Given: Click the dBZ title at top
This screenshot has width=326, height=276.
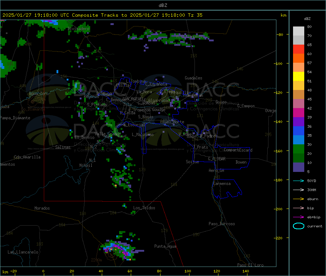Looking at the screenshot, I should pos(163,5).
